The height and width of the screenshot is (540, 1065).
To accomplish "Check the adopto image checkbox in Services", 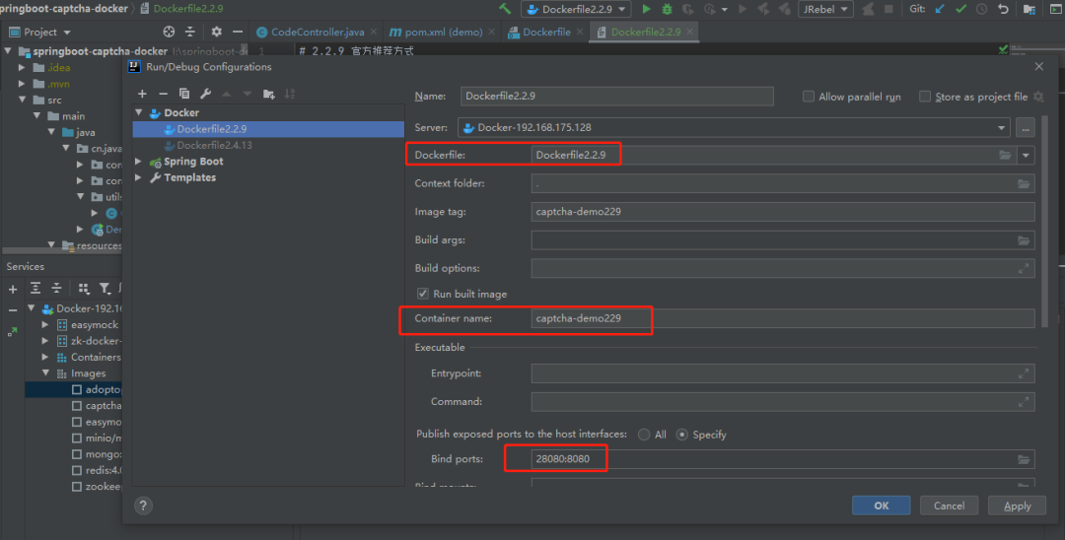I will pos(77,389).
